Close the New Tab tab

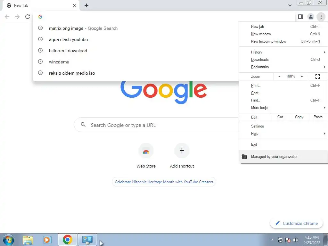pos(74,5)
